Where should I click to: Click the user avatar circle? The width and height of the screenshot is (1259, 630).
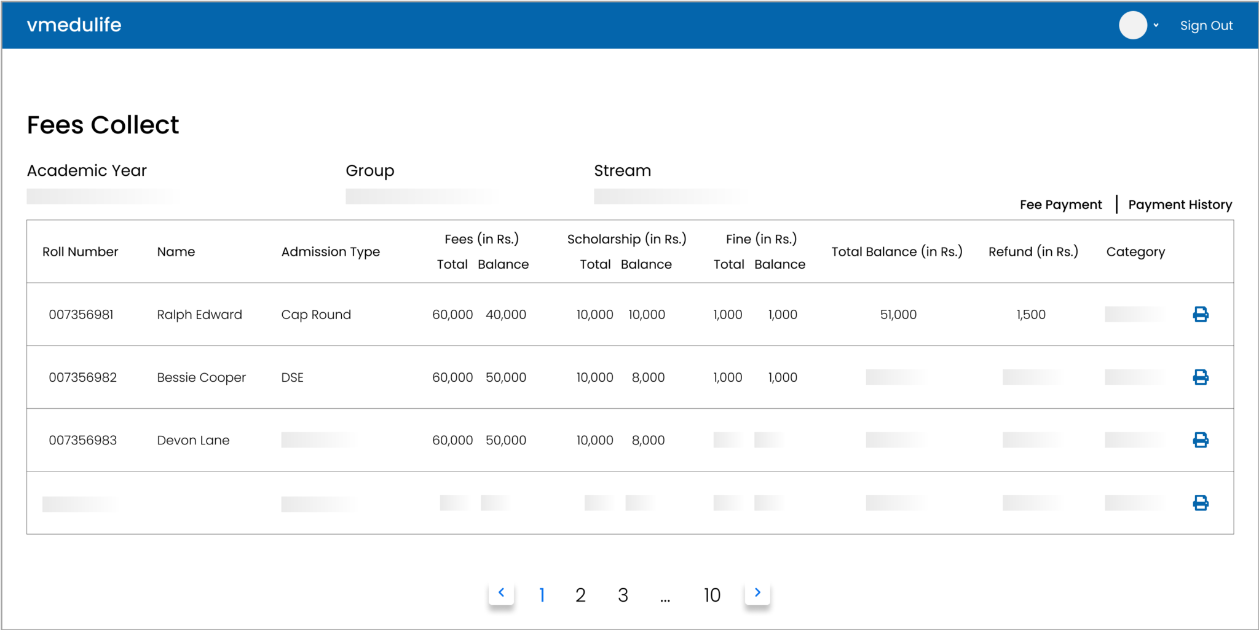point(1132,25)
